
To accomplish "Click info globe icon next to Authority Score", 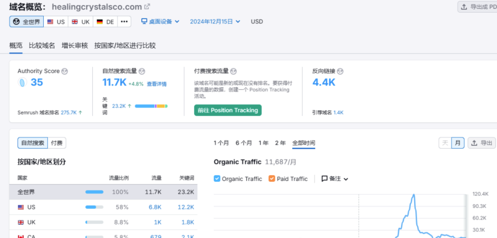I will click(65, 71).
